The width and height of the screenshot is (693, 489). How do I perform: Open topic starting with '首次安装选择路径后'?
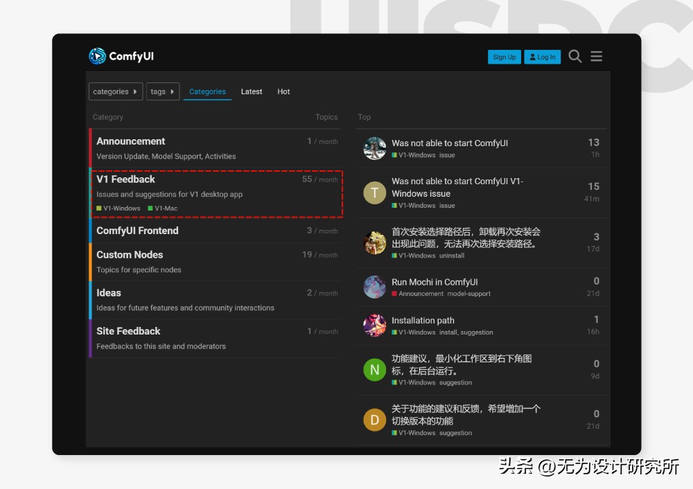point(466,238)
